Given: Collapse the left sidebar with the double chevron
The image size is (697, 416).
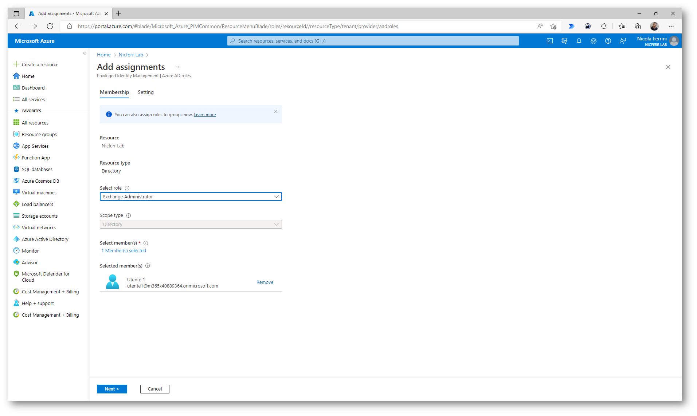Looking at the screenshot, I should 85,53.
